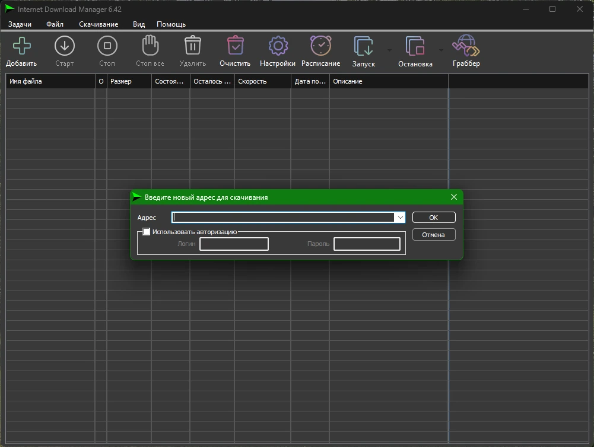Screen dimensions: 594x447
Task: Close the Internet Download Manager window
Action: (580, 9)
